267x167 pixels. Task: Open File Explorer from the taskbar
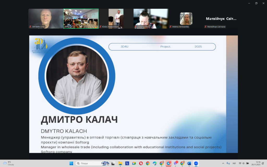point(120,163)
